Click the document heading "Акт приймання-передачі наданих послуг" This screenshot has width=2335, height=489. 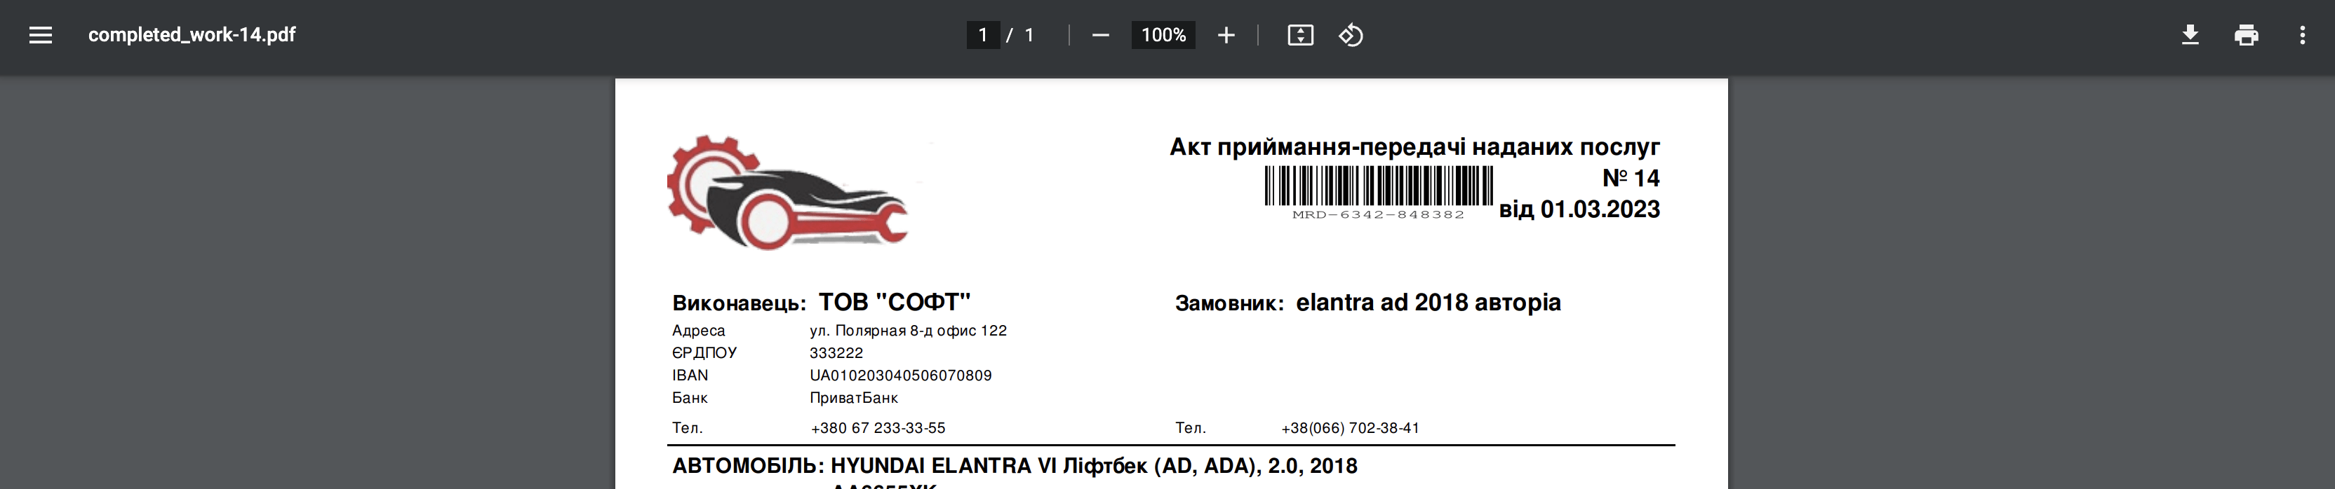[x=1414, y=146]
